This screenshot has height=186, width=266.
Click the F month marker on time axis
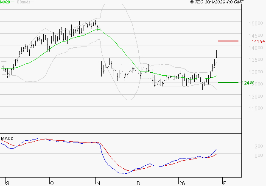[224, 183]
